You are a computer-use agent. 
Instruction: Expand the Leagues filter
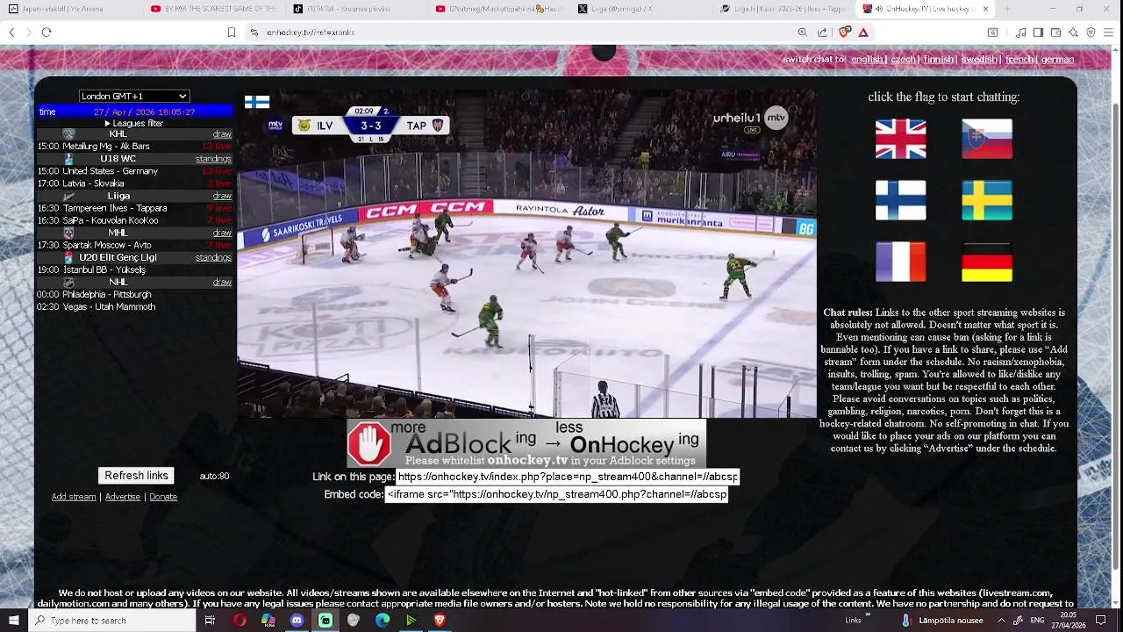pyautogui.click(x=134, y=123)
